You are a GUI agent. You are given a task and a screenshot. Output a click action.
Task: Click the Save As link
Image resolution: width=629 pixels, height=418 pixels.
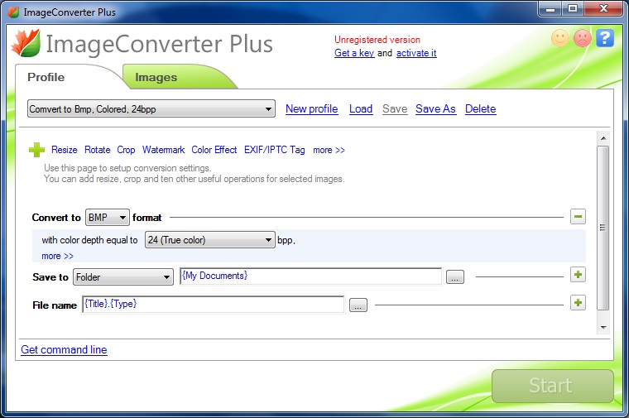coord(435,108)
